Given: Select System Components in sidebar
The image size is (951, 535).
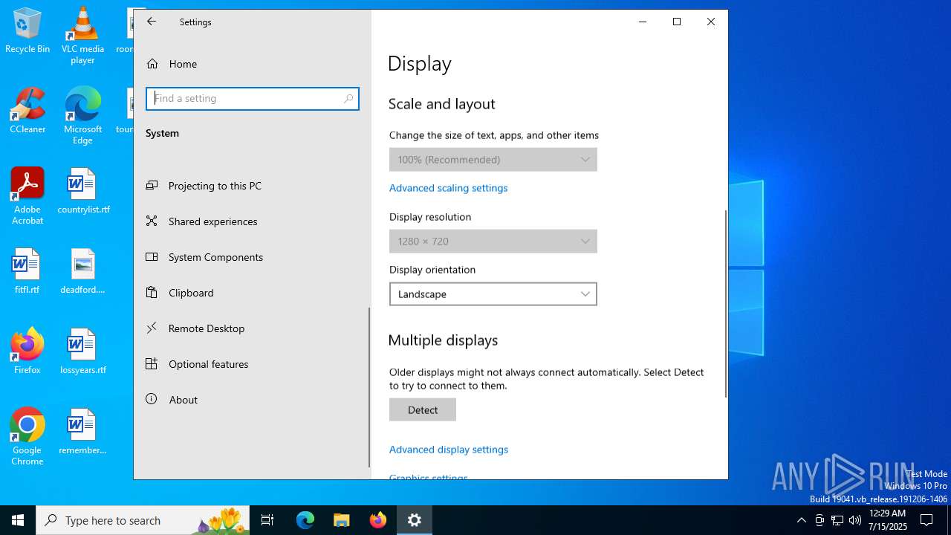Looking at the screenshot, I should point(253,257).
